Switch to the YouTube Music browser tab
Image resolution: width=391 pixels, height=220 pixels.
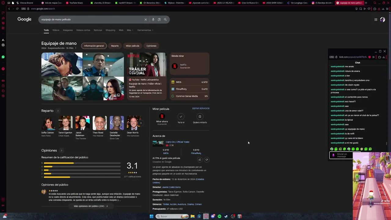(74, 3)
